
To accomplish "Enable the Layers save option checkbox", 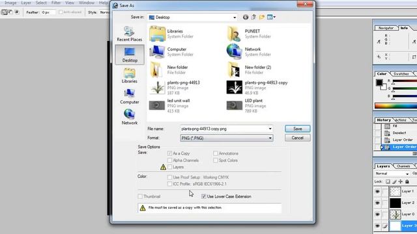I will pos(169,167).
